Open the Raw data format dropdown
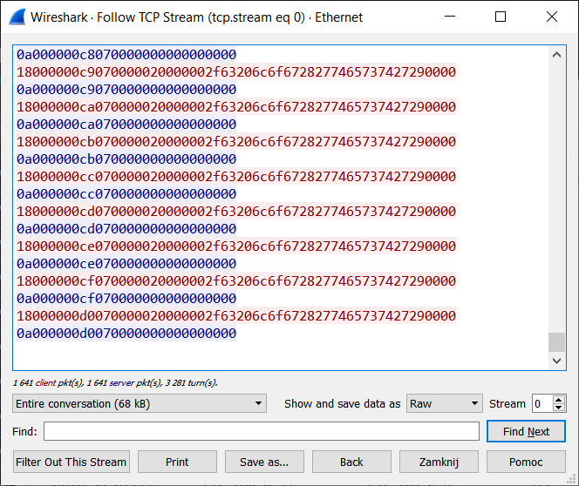This screenshot has height=486, width=579. (444, 404)
